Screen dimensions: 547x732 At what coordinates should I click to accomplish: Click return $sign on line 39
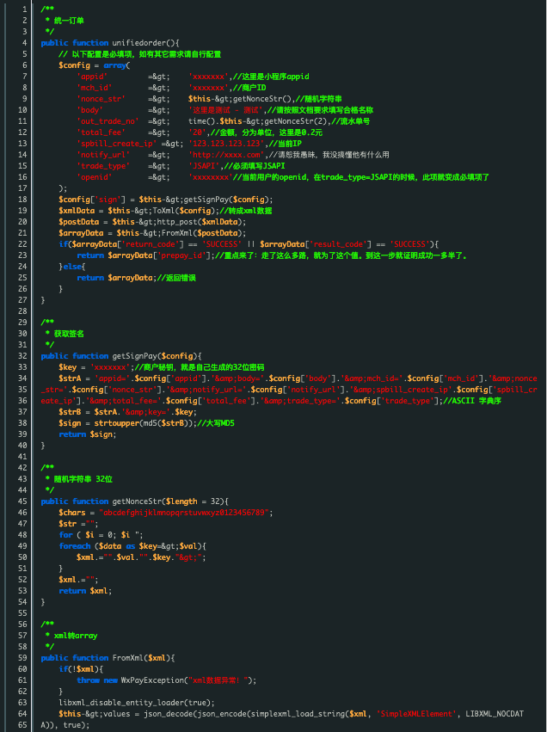tap(87, 434)
